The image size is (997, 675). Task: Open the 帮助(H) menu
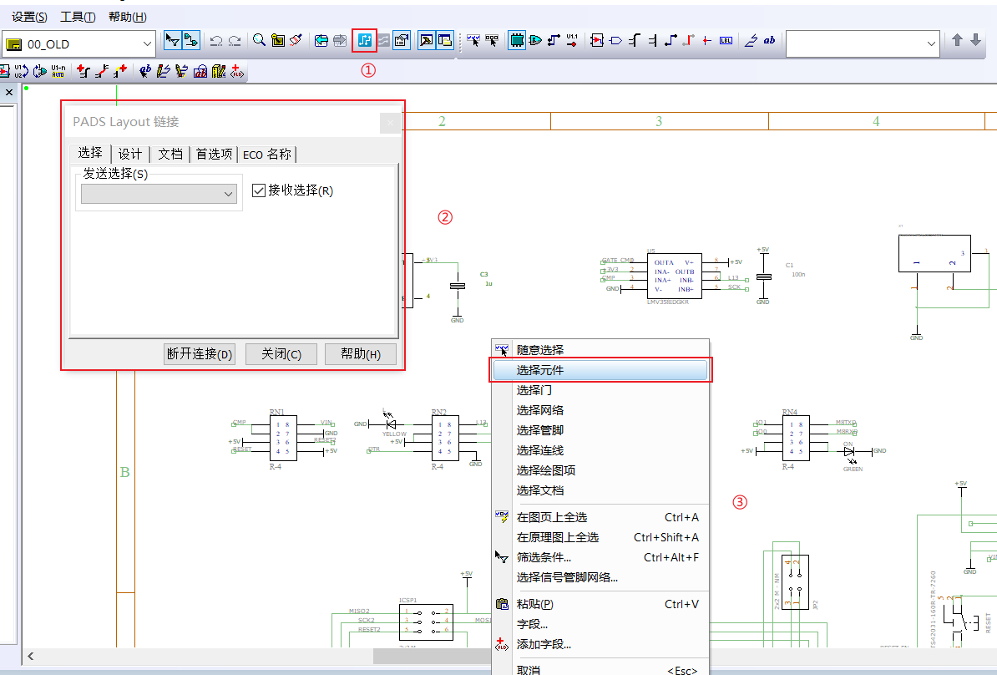click(127, 18)
